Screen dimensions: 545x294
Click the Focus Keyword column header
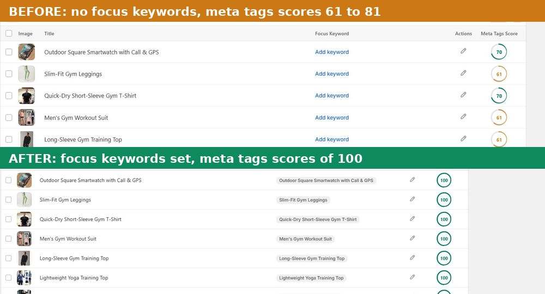[332, 34]
